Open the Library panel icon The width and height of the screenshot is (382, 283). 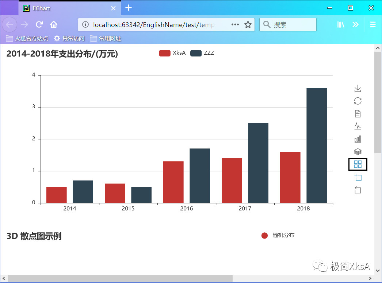point(341,24)
